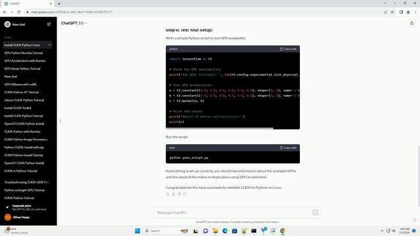
Task: Click the ChatGPT logo beside New chat
Action: point(7,24)
